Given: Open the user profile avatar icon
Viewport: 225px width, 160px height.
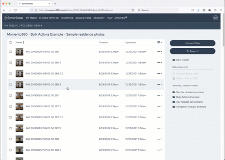Looking at the screenshot, I should pyautogui.click(x=216, y=18).
